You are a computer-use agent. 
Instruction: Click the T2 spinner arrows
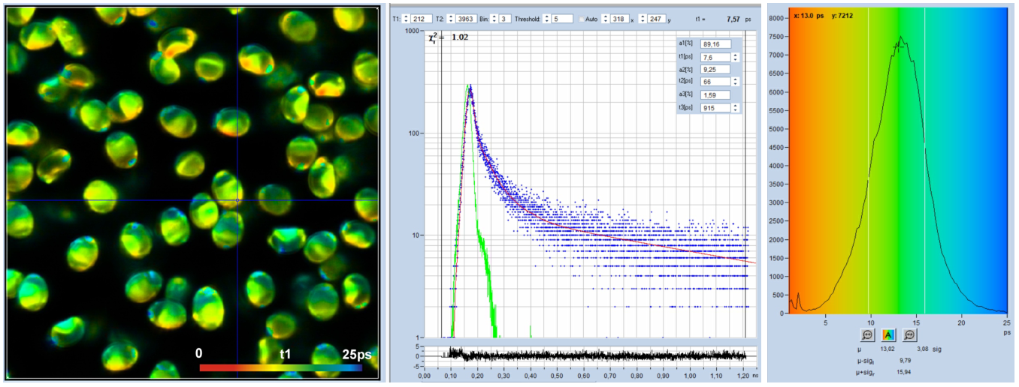451,19
